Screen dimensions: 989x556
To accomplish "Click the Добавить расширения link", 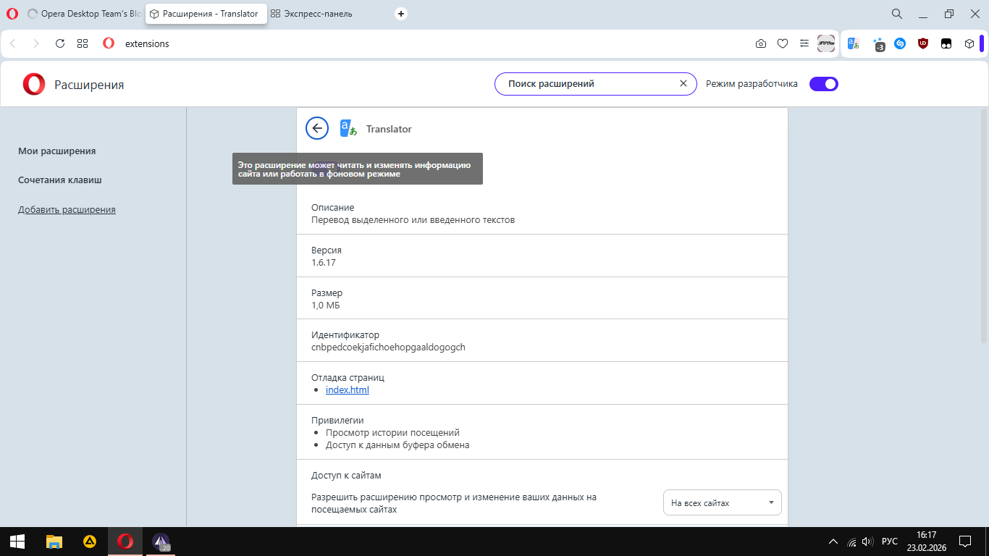I will 67,210.
